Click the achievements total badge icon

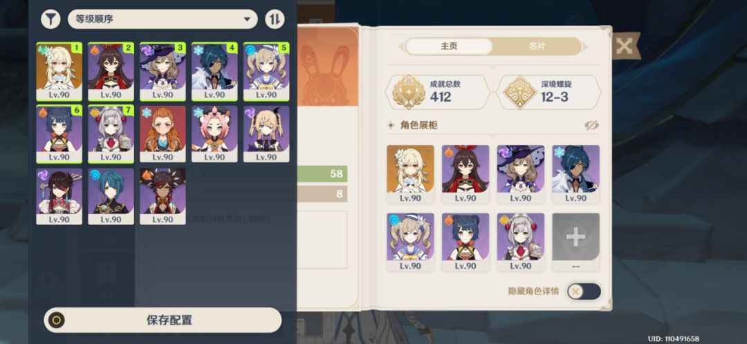pyautogui.click(x=409, y=93)
